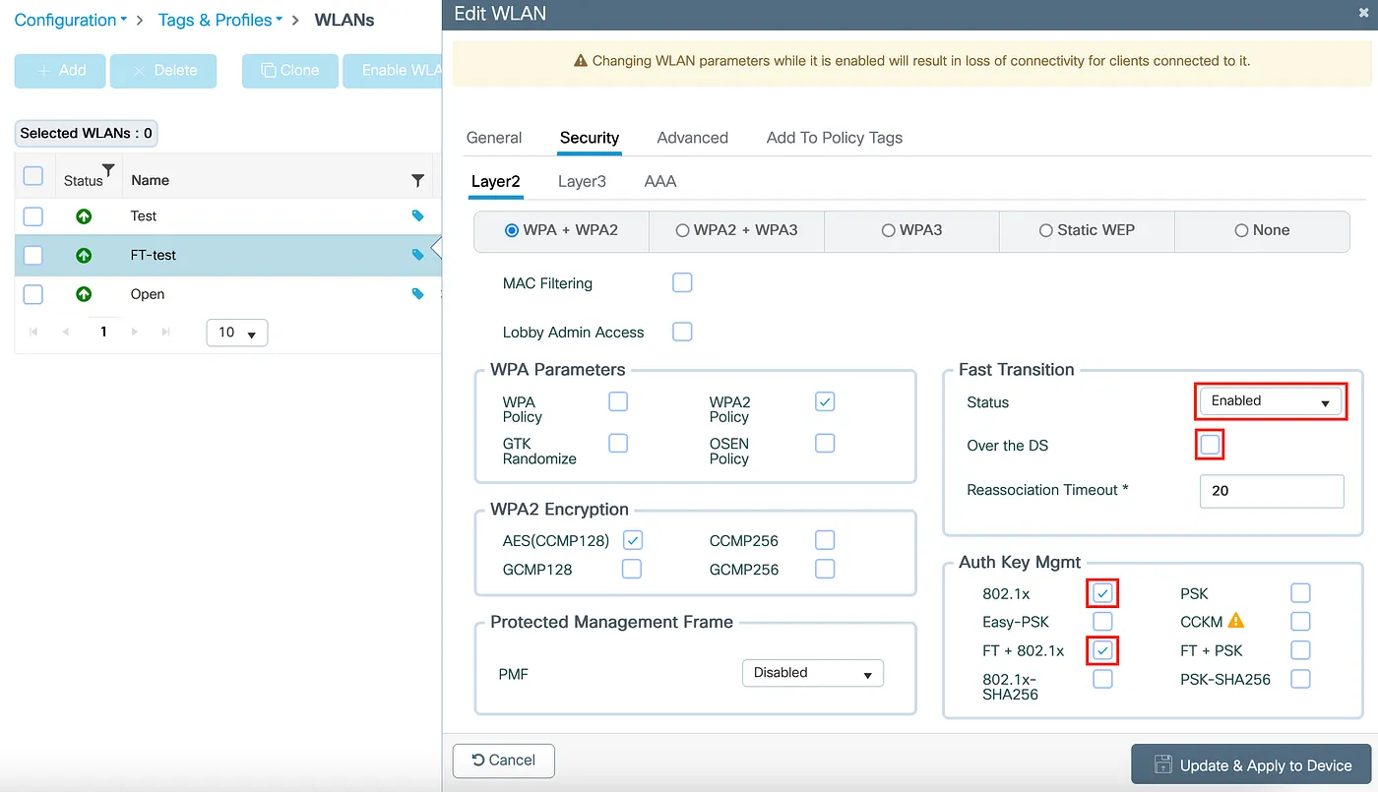Image resolution: width=1378 pixels, height=792 pixels.
Task: Click the Cancel button
Action: (x=504, y=761)
